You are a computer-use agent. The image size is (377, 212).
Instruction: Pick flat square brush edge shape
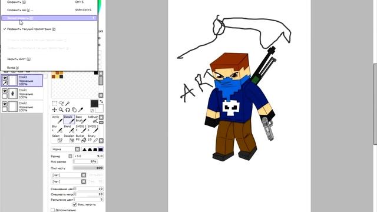(x=101, y=149)
